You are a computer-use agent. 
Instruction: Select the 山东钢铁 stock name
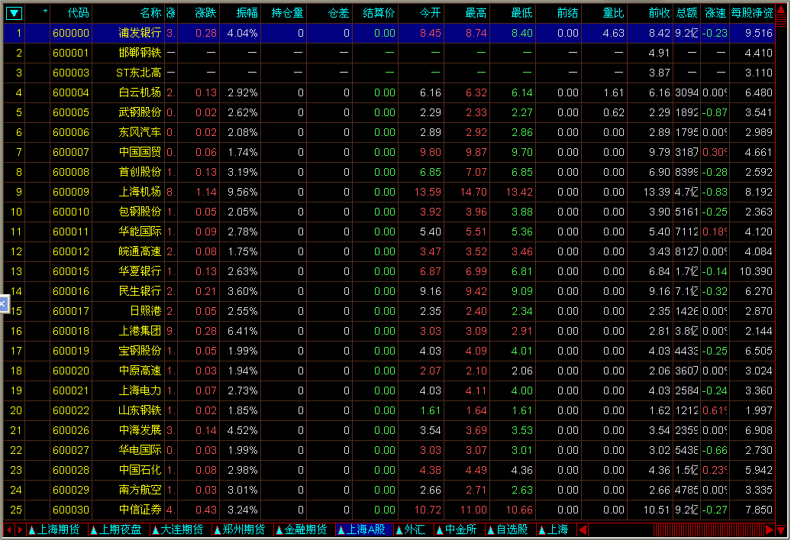(x=140, y=410)
